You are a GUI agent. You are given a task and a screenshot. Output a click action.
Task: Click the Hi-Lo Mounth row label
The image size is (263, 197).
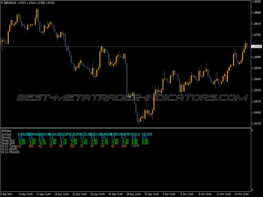click(10, 152)
